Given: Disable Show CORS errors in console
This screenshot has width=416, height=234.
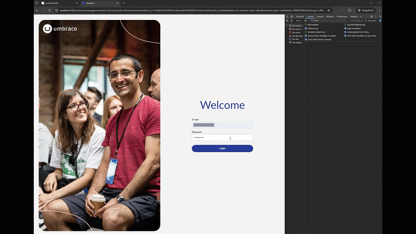Looking at the screenshot, I should click(x=305, y=39).
